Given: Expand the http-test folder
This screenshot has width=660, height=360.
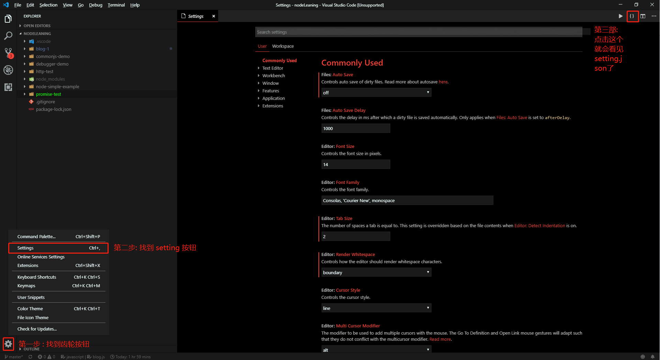Looking at the screenshot, I should coord(25,71).
